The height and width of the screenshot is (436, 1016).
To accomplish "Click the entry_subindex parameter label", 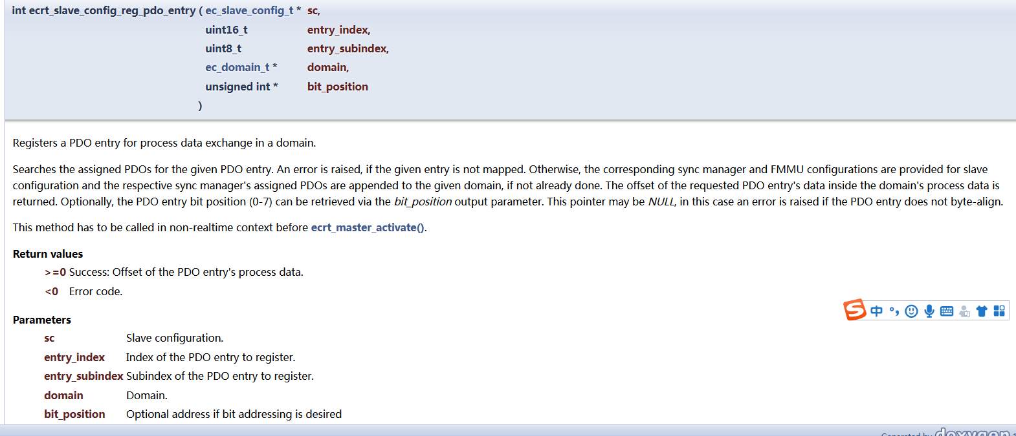I will pos(83,375).
